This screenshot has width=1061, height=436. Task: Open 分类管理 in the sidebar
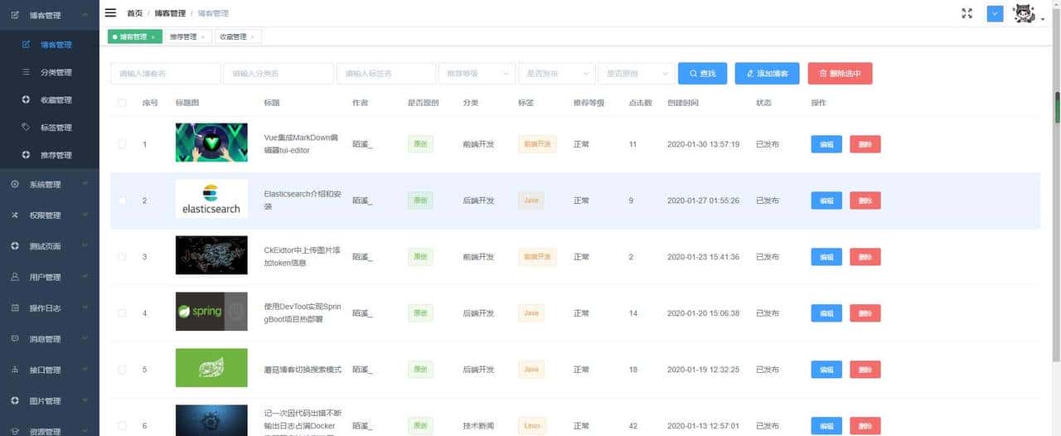pos(50,72)
